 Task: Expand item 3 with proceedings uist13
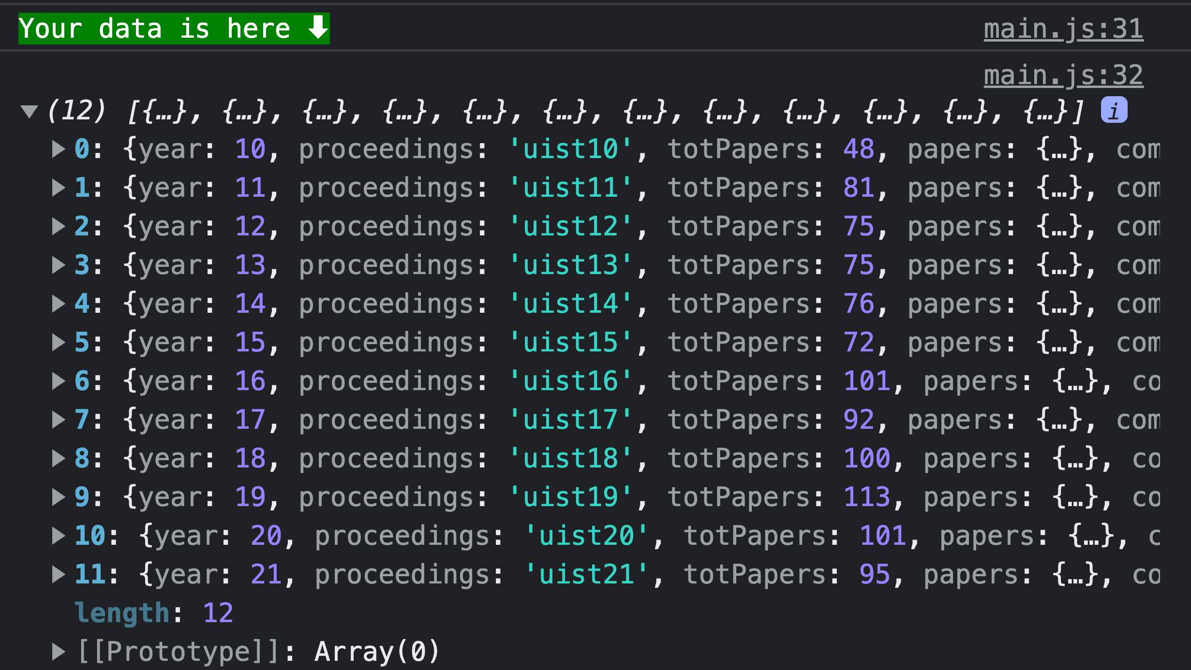[58, 265]
